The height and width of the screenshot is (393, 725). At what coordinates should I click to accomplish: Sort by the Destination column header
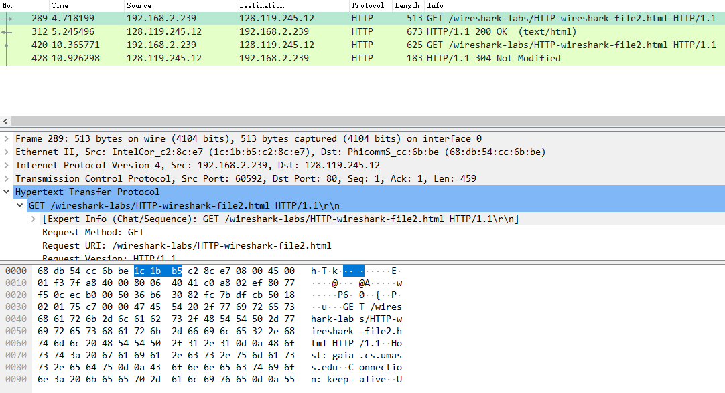293,5
